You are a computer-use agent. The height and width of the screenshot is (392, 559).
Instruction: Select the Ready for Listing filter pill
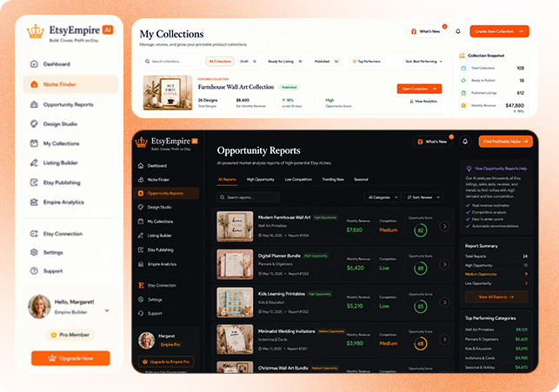click(285, 62)
